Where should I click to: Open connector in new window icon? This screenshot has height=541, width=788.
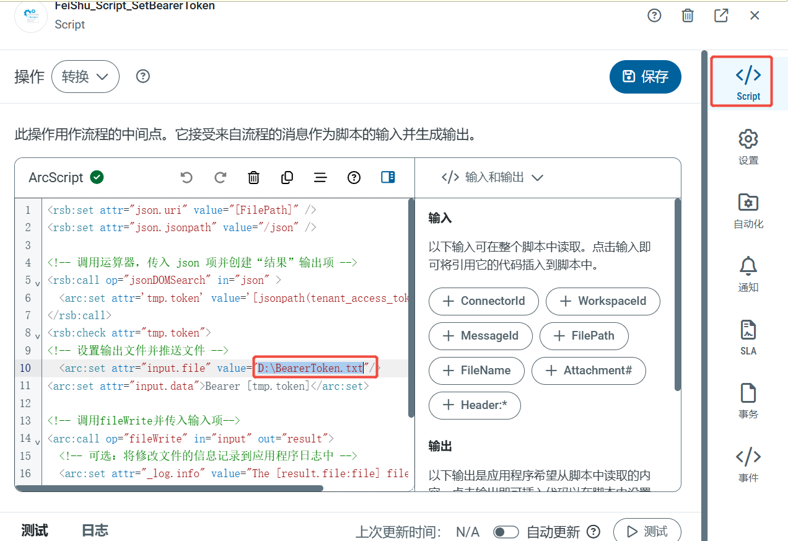[721, 15]
